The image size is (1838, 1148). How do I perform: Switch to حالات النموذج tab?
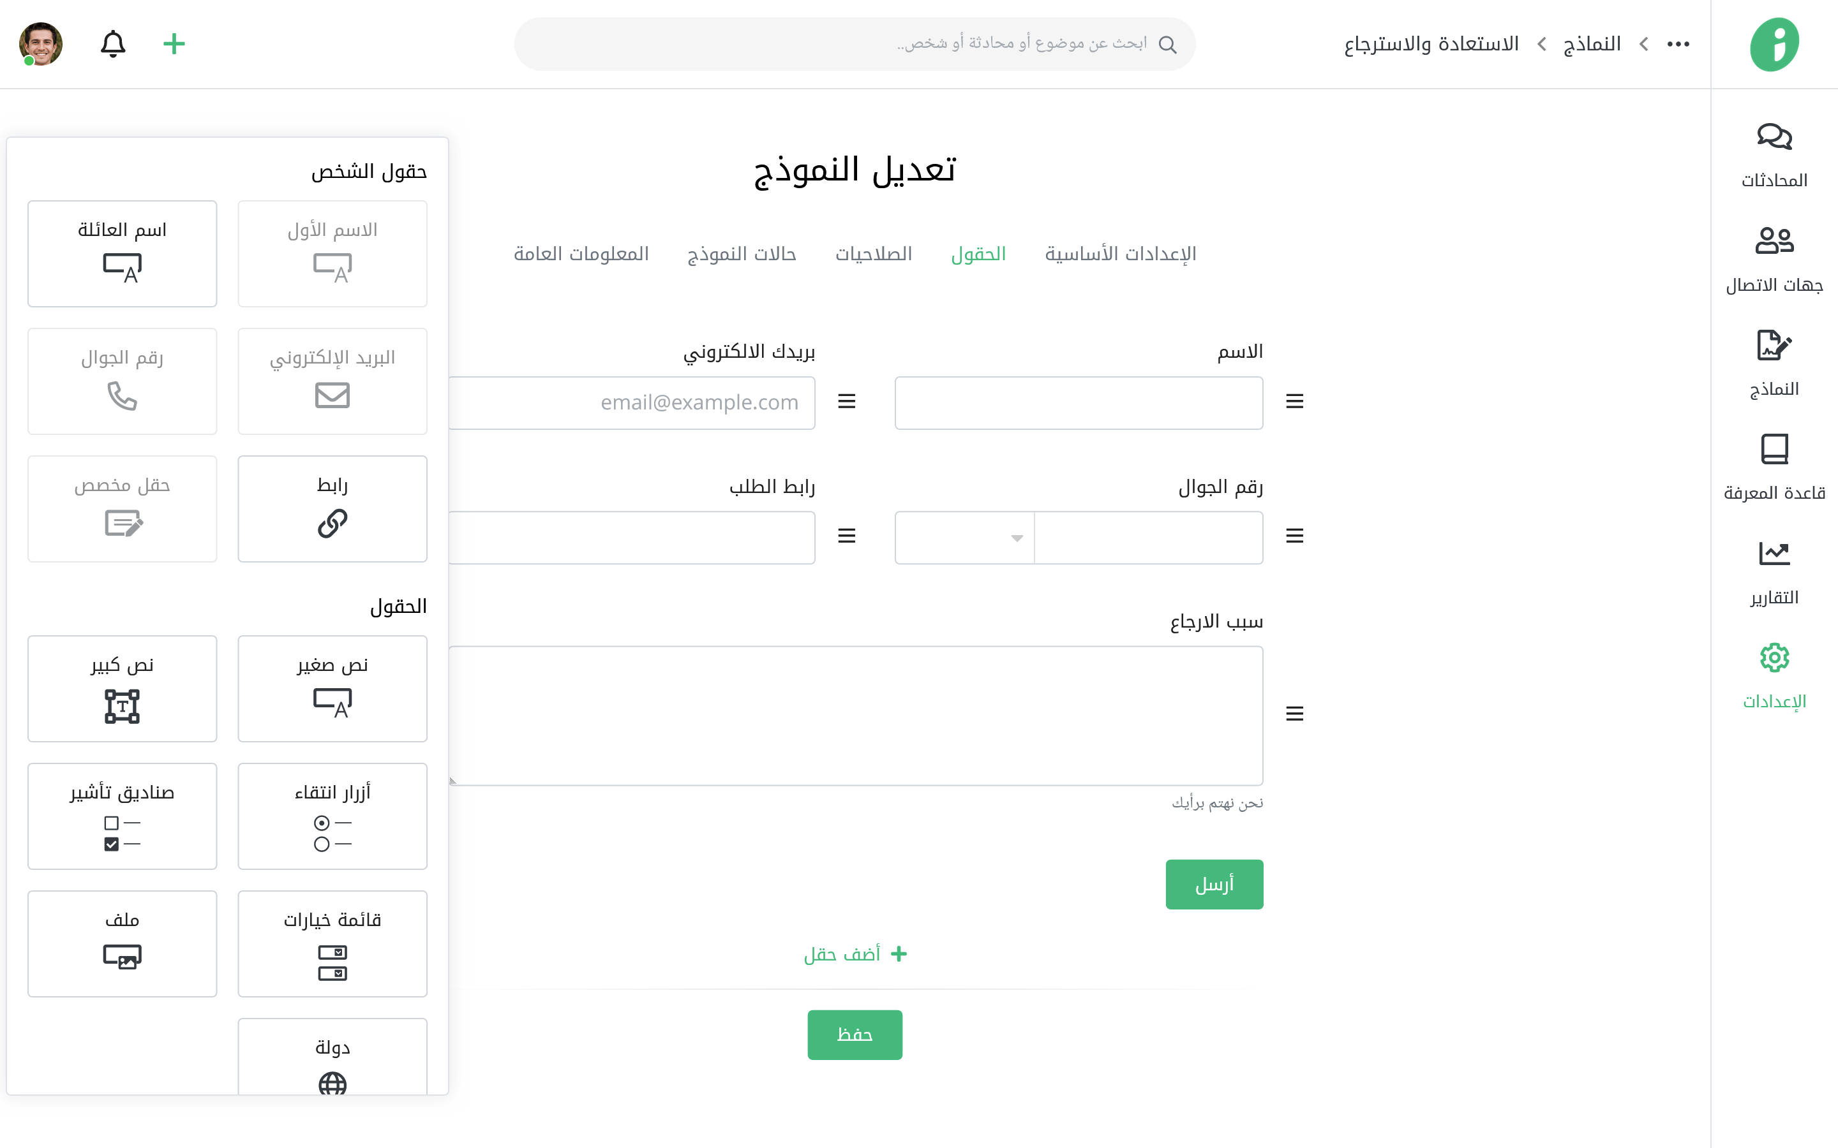pos(742,254)
